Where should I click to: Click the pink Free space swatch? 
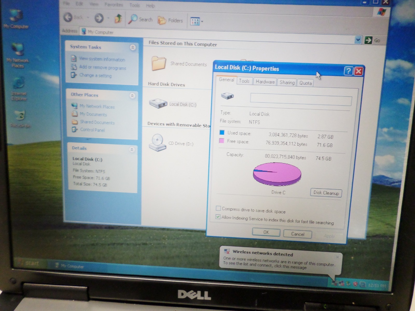222,141
